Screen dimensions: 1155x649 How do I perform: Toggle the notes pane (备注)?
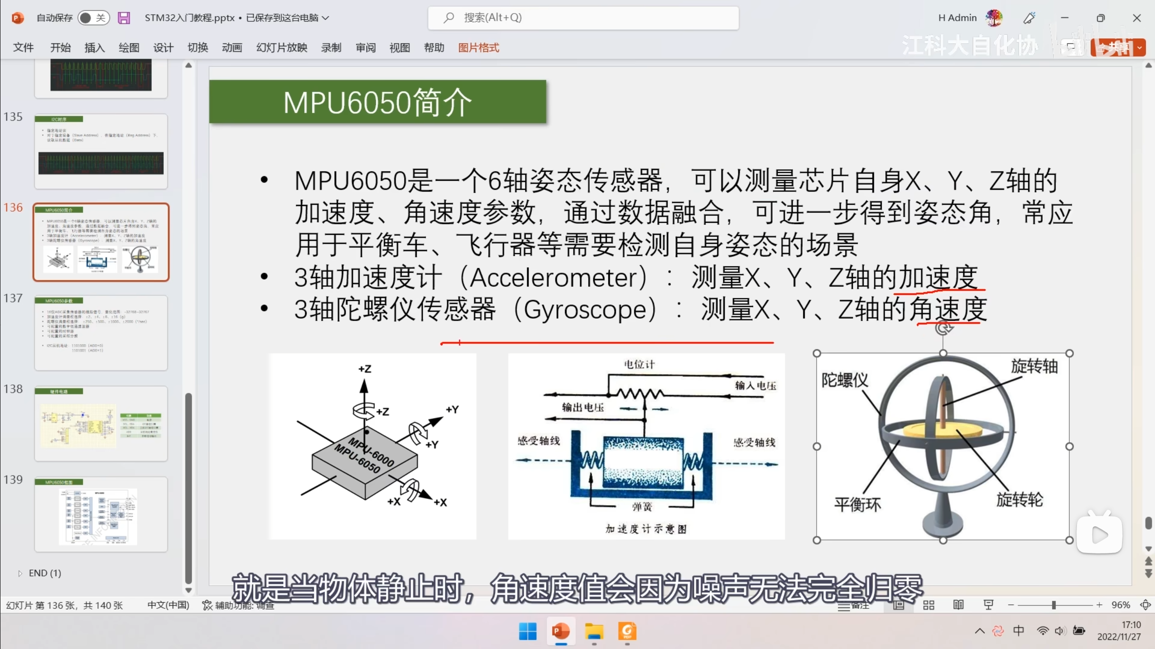pyautogui.click(x=853, y=606)
